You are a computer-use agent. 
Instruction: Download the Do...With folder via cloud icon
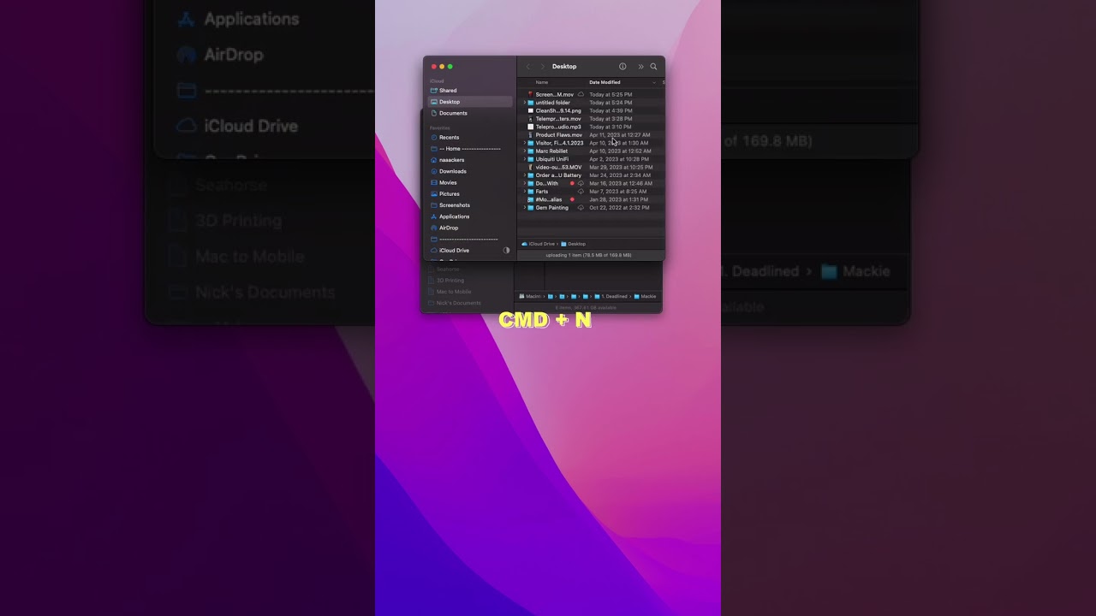[x=581, y=183]
